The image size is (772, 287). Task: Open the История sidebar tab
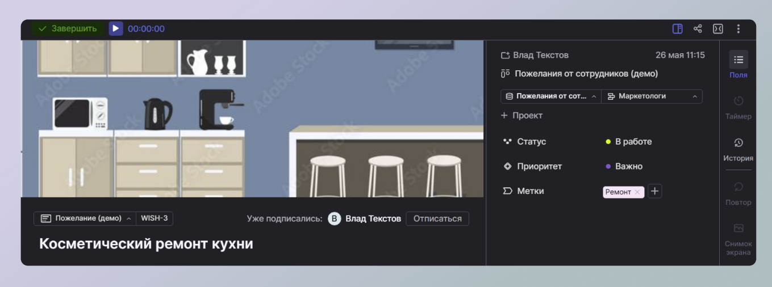[738, 149]
